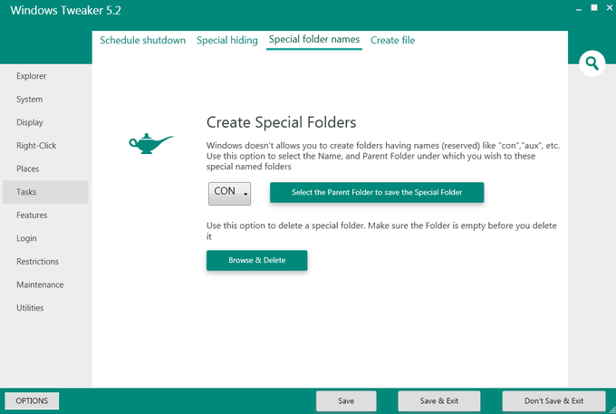
Task: Open the CON folder name dropdown
Action: point(229,193)
